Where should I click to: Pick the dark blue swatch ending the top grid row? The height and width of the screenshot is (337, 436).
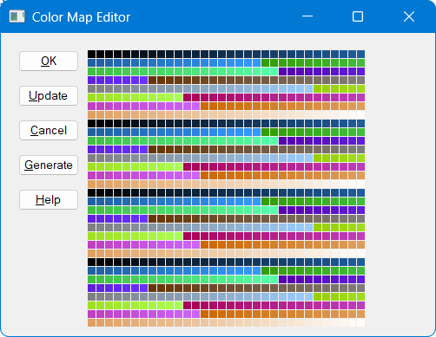click(361, 54)
